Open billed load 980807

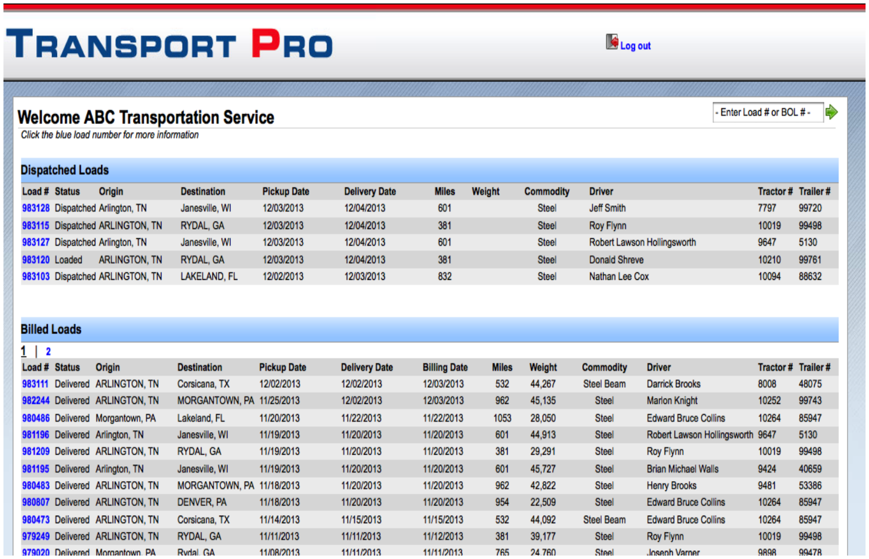pyautogui.click(x=36, y=502)
